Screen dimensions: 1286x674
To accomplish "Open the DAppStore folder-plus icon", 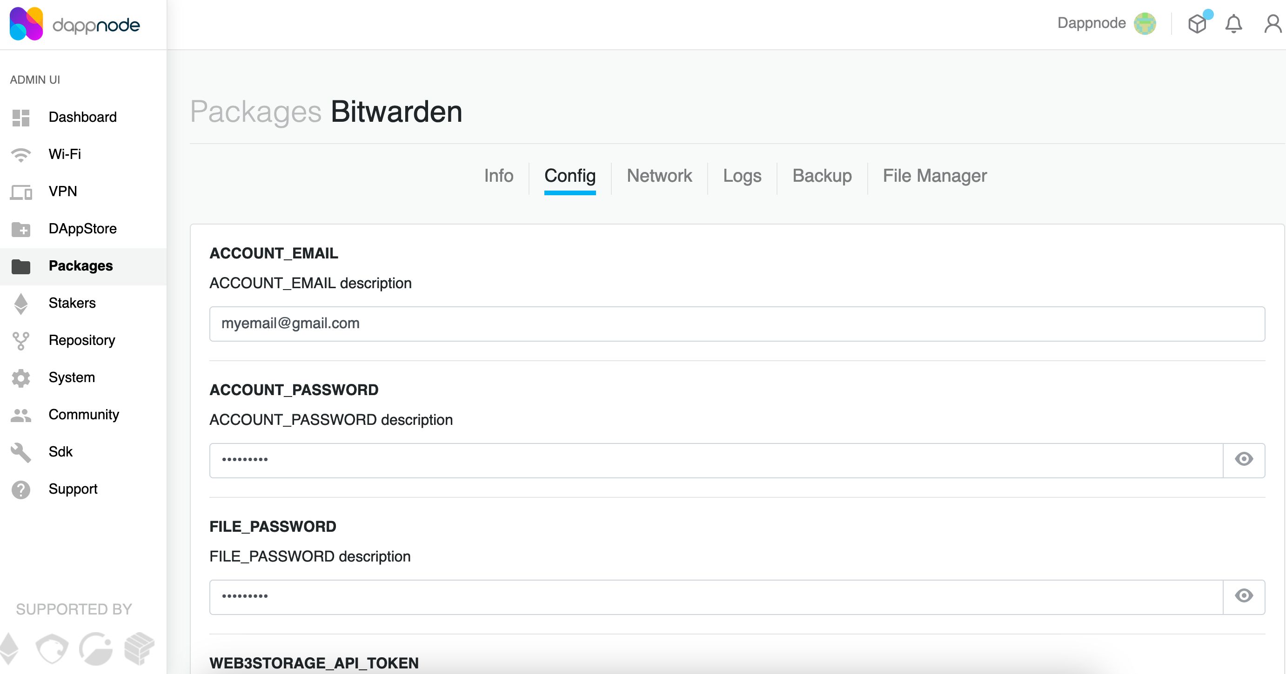I will coord(21,229).
